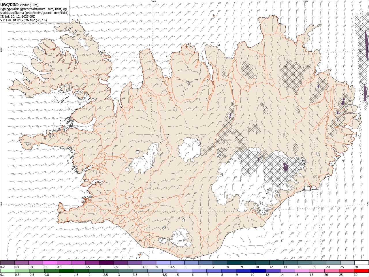This screenshot has width=369, height=277.
Task: Click the light pink 16 rain-scale swatch
Action: pos(302,271)
